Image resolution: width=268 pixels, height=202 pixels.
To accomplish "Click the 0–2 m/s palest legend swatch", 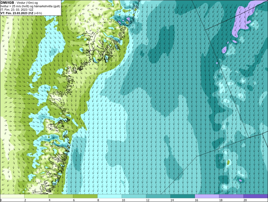I will tap(12, 196).
